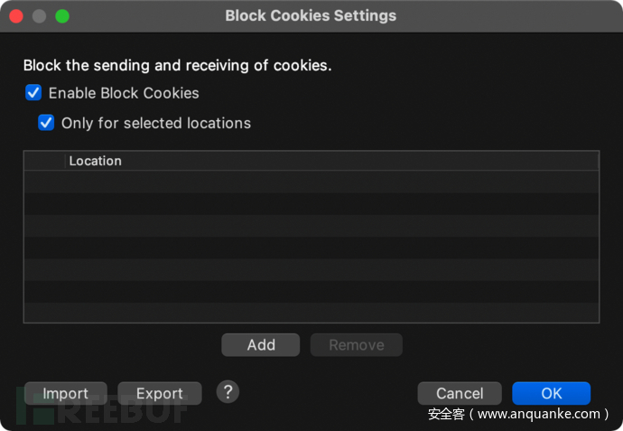Image resolution: width=623 pixels, height=431 pixels.
Task: Uncheck Only for selected locations
Action: click(46, 123)
